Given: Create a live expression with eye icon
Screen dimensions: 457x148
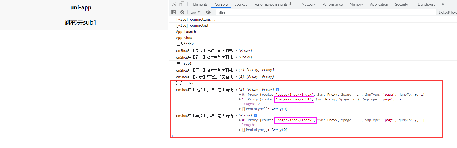Looking at the screenshot, I should pyautogui.click(x=208, y=12).
